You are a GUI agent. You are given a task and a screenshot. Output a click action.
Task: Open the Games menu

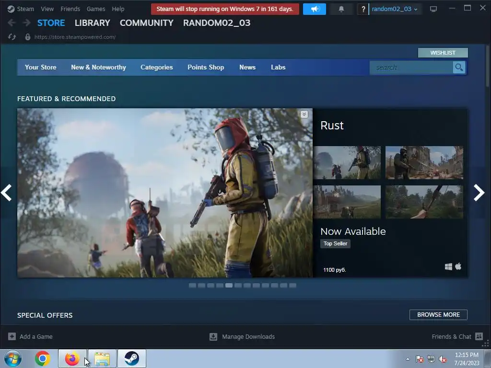click(x=96, y=9)
